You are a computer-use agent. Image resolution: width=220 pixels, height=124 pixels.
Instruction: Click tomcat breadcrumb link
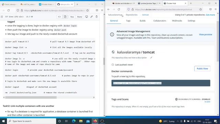tap(145, 15)
